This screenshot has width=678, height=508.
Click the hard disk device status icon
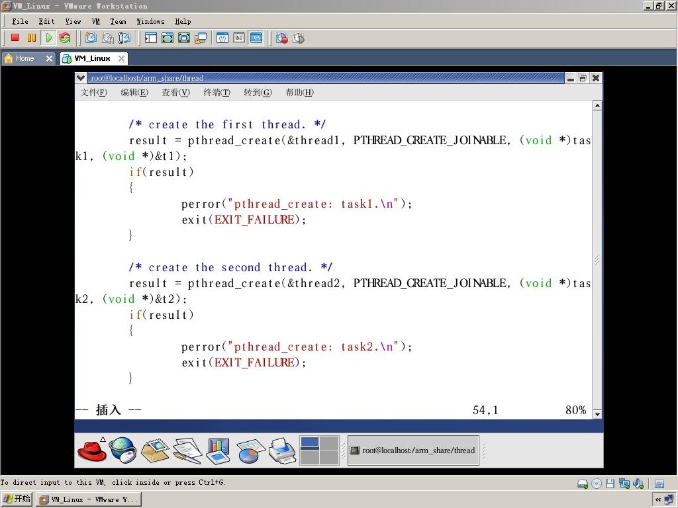pyautogui.click(x=583, y=484)
